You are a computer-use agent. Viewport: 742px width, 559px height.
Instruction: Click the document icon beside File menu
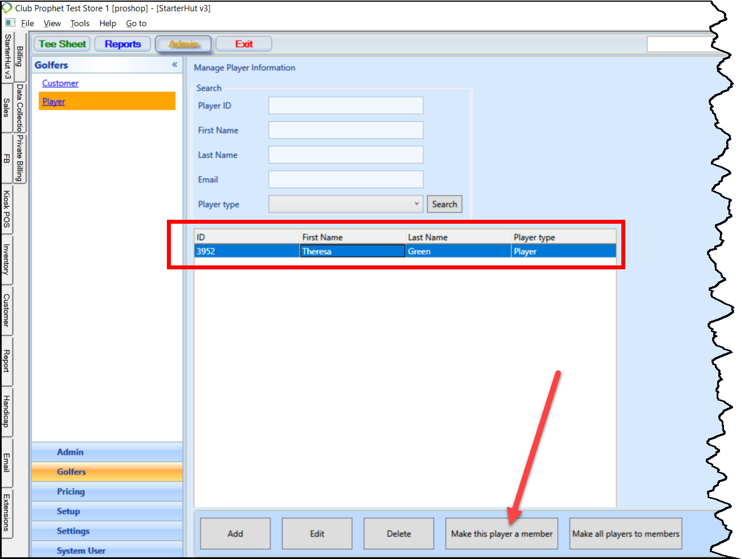pos(10,23)
